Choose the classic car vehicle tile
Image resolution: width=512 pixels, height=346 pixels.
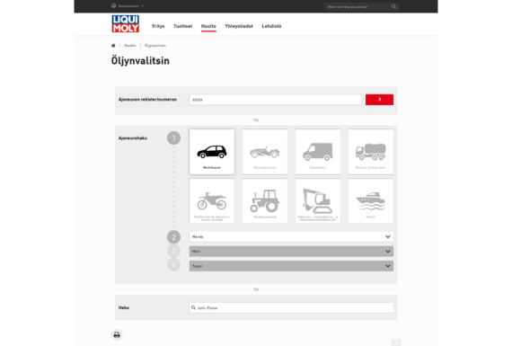(x=265, y=152)
